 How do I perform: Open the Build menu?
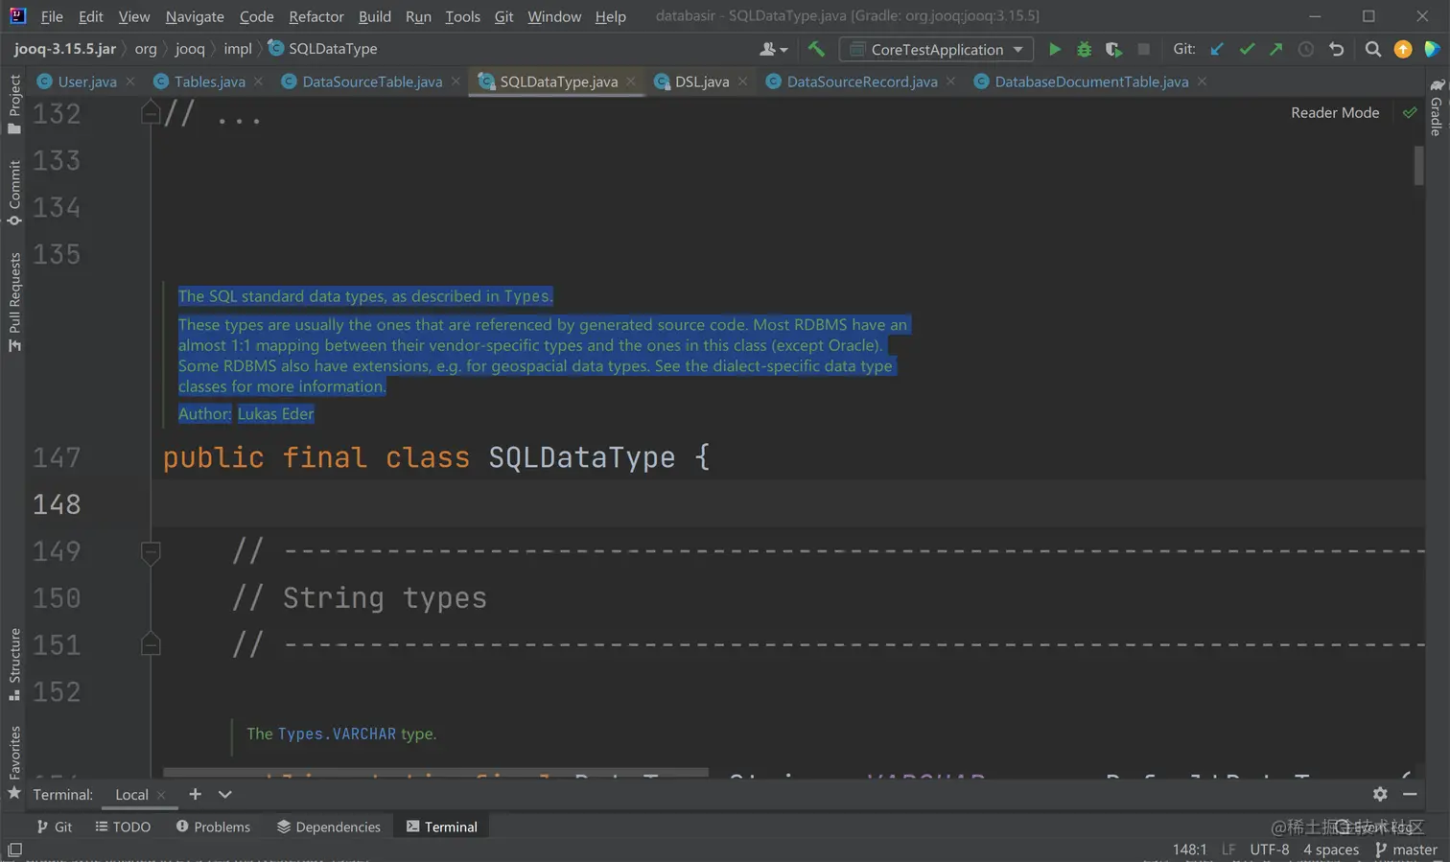[x=375, y=16]
